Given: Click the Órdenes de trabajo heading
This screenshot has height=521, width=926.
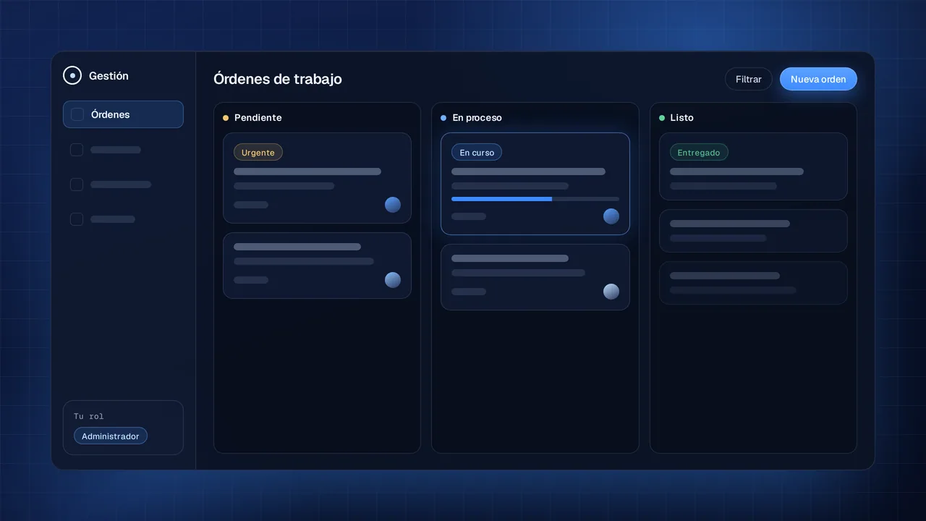Looking at the screenshot, I should (278, 79).
